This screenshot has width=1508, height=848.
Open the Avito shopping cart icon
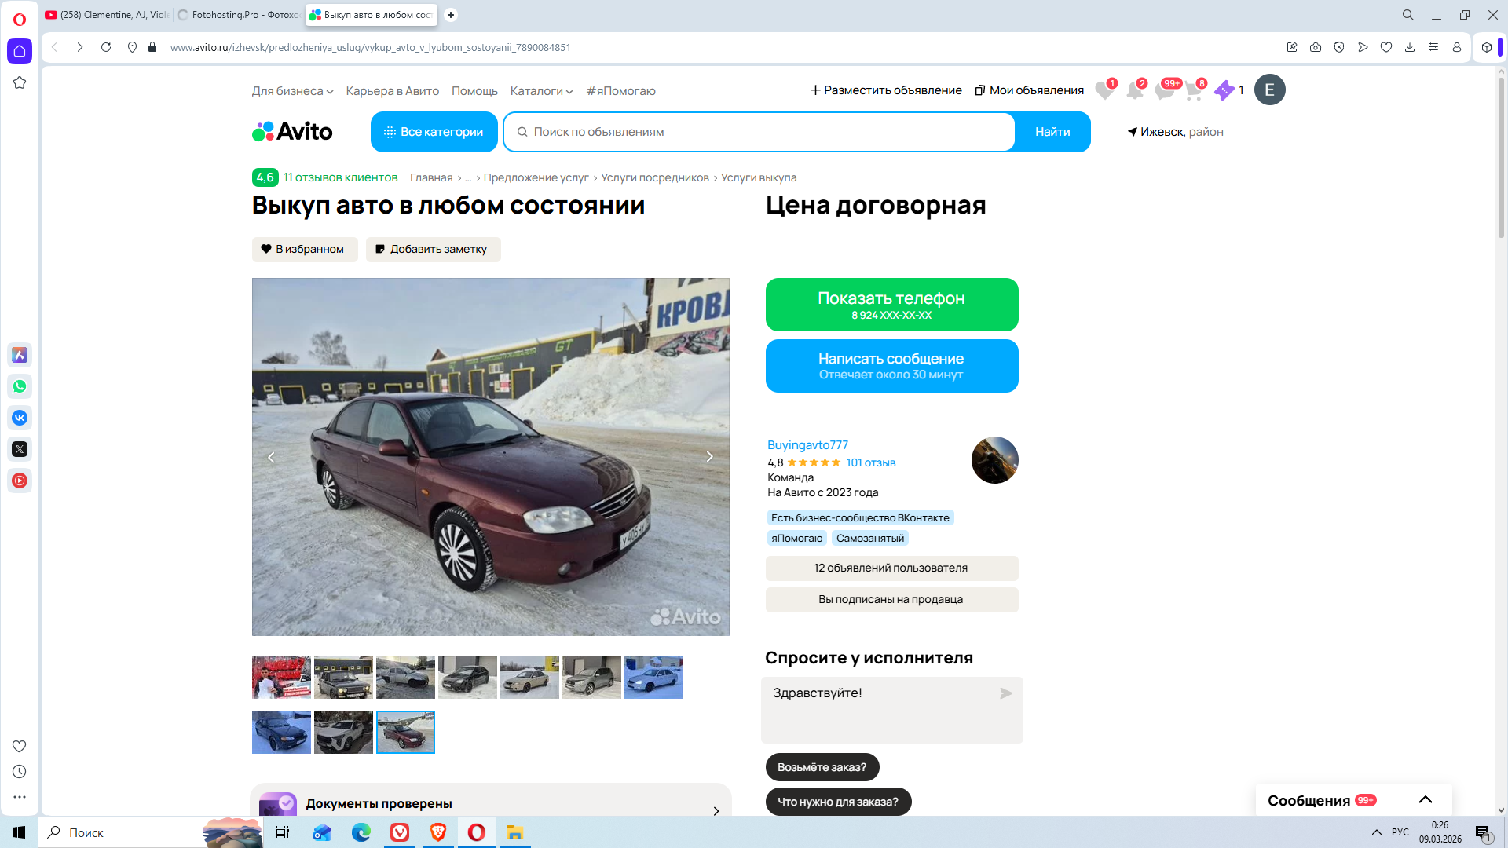[1193, 91]
